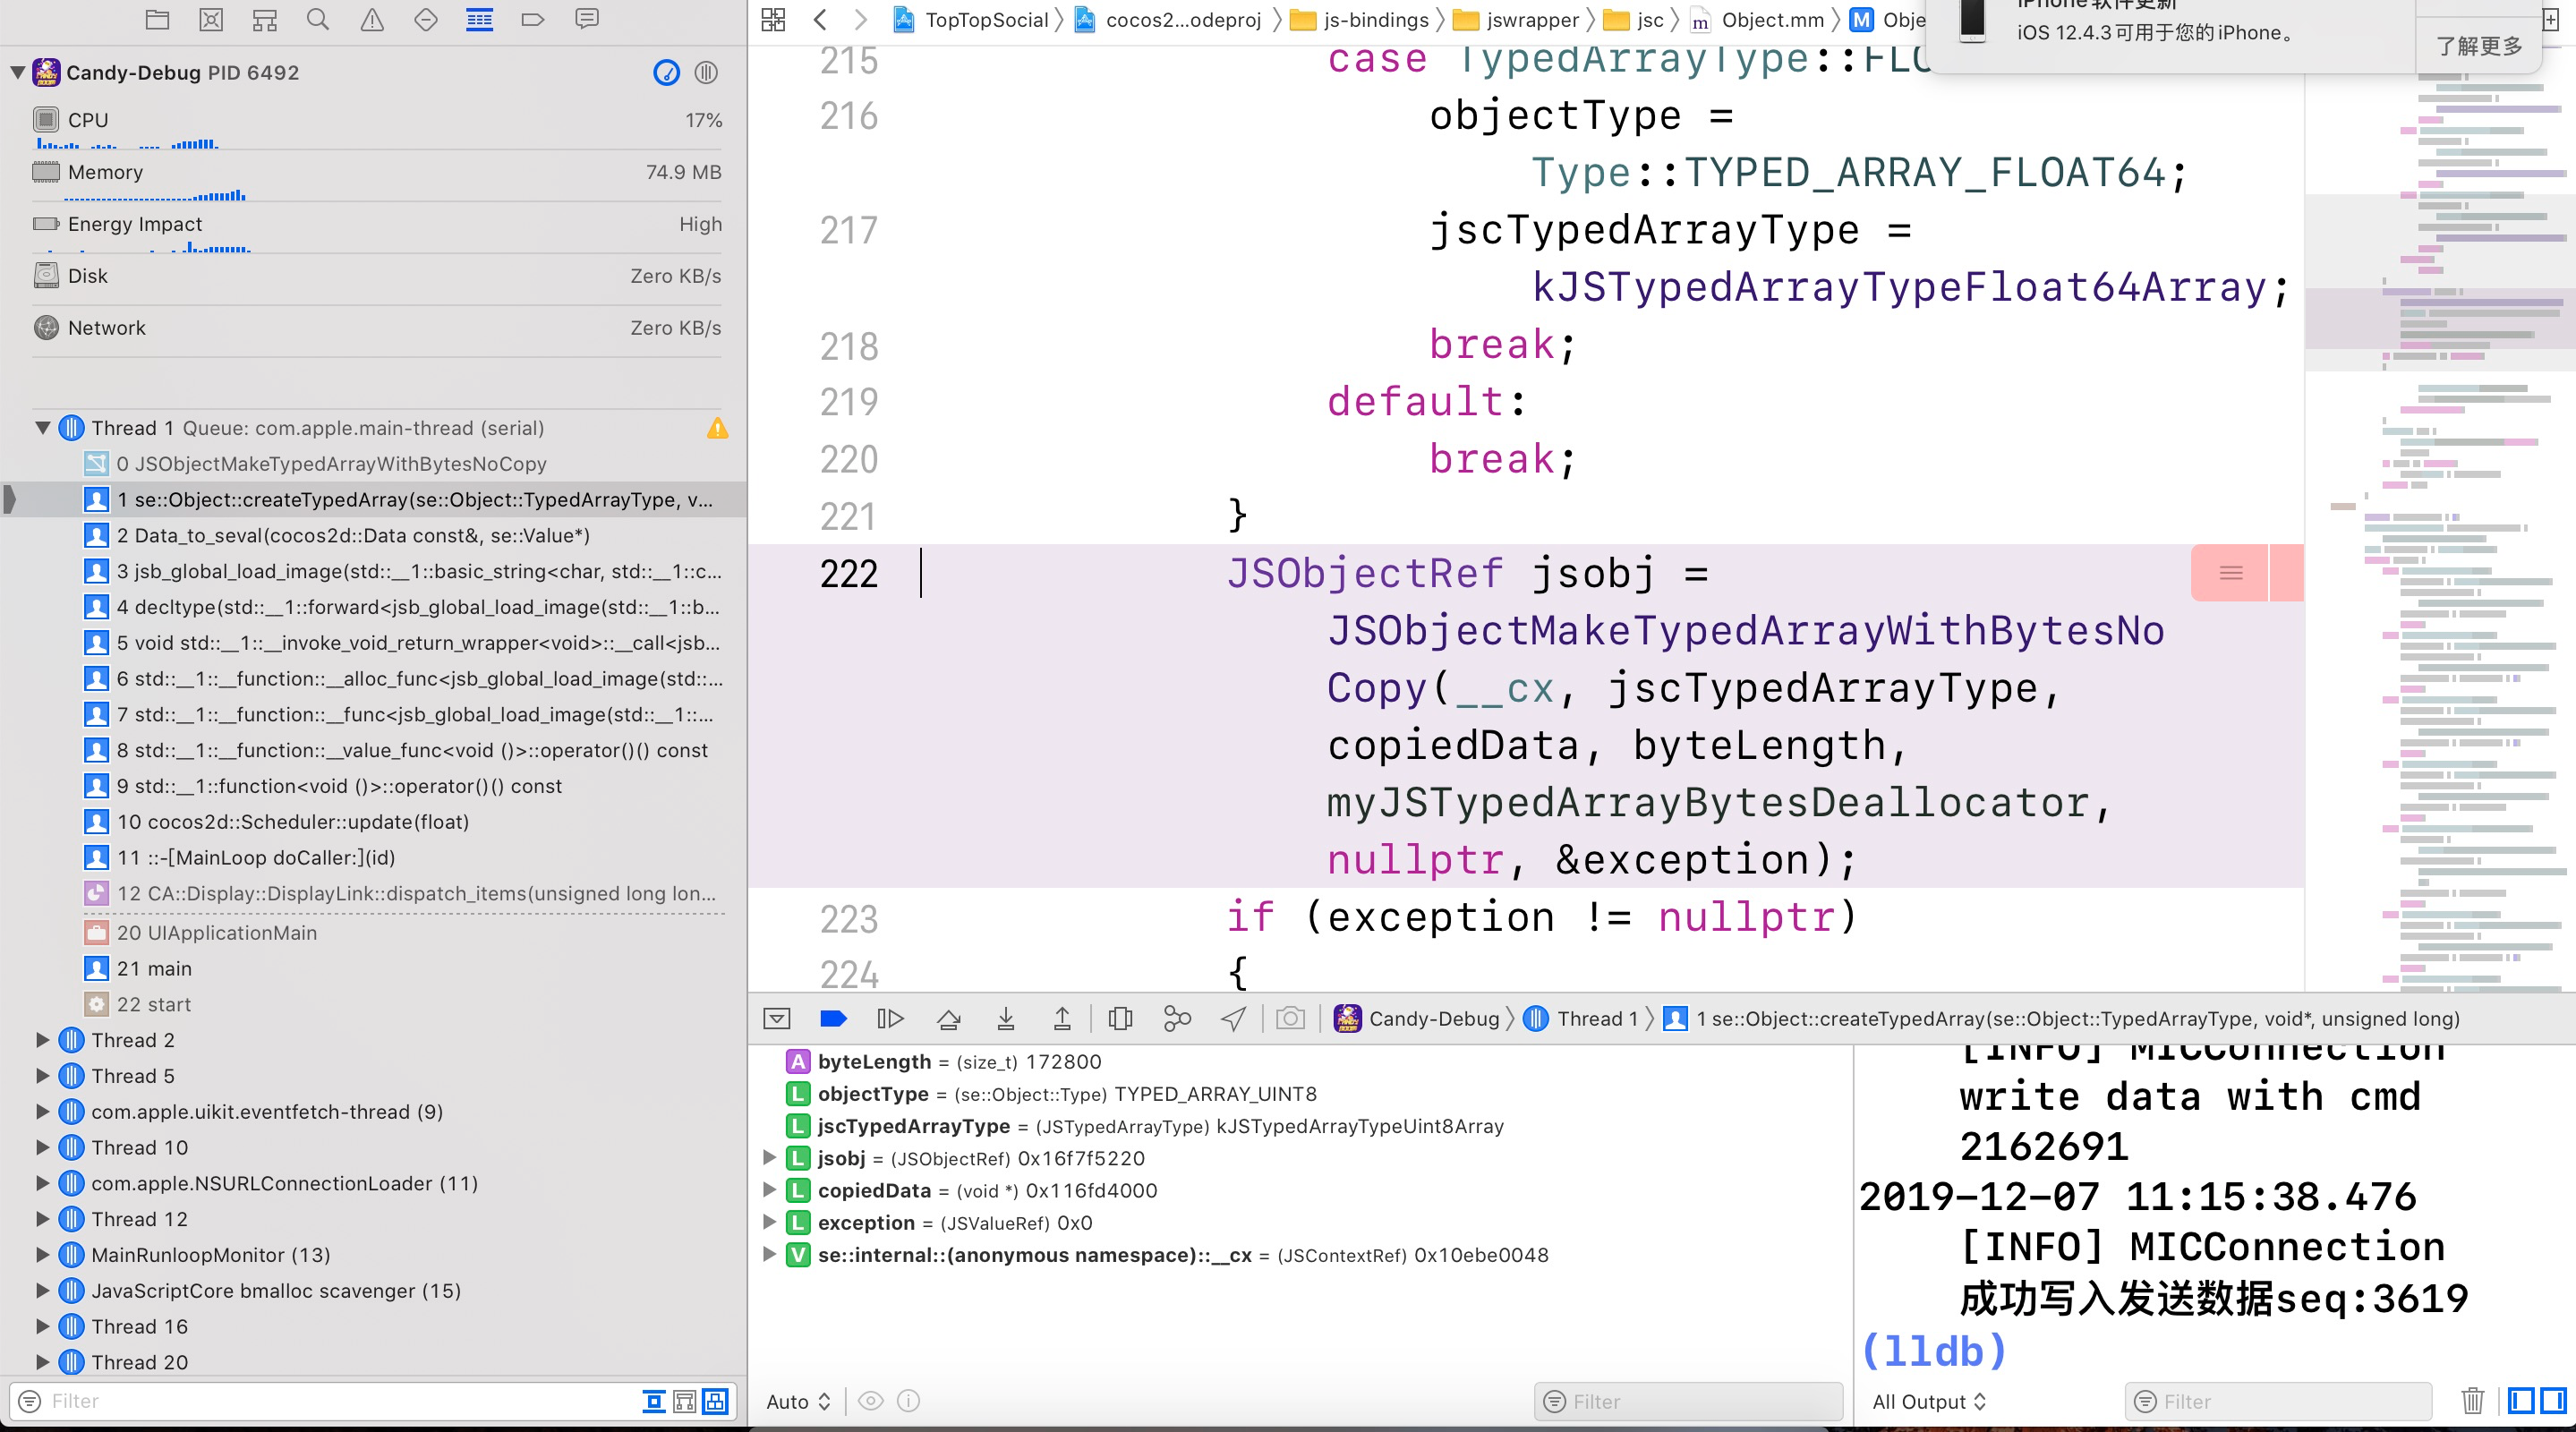Viewport: 2576px width, 1432px height.
Task: Click the Simulate Location arrow icon
Action: (x=1234, y=1019)
